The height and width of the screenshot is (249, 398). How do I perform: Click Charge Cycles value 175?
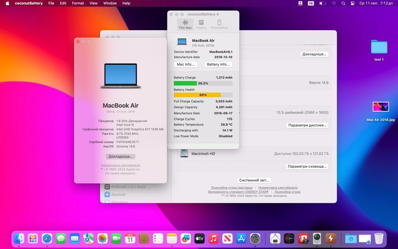click(230, 119)
